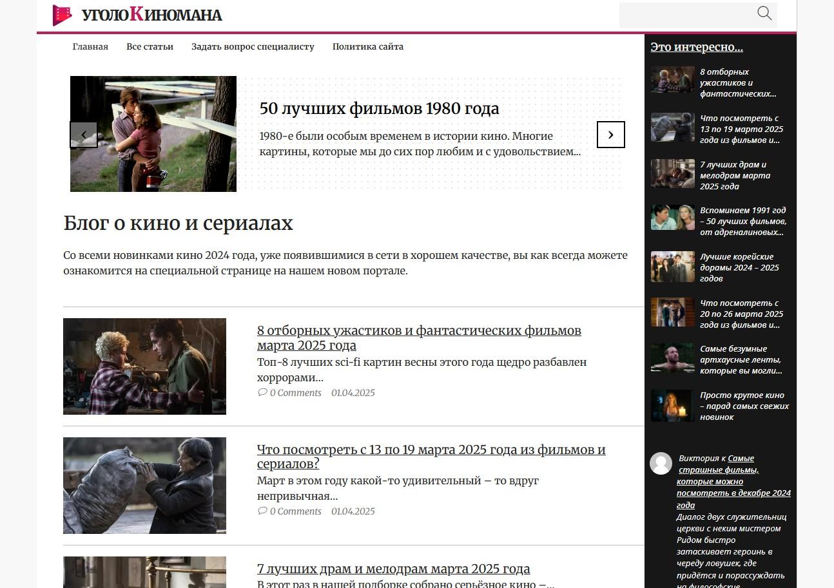834x588 pixels.
Task: Click sidebar thumbnail for Самые безумные артхаусные
Action: 672,358
